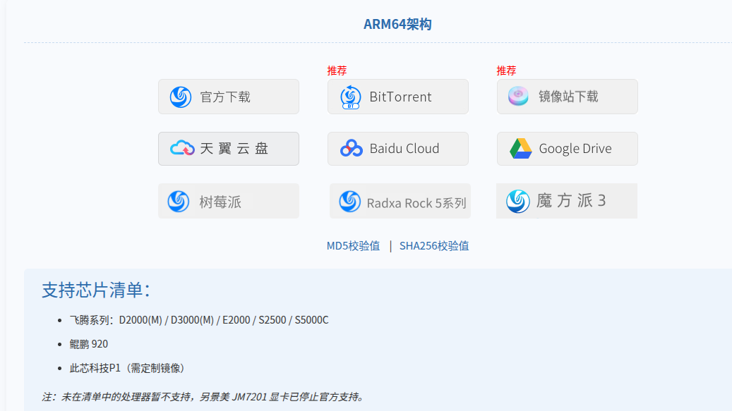This screenshot has height=411, width=732.
Task: Click the deepin swirl icon beside 官方下载
Action: click(181, 97)
